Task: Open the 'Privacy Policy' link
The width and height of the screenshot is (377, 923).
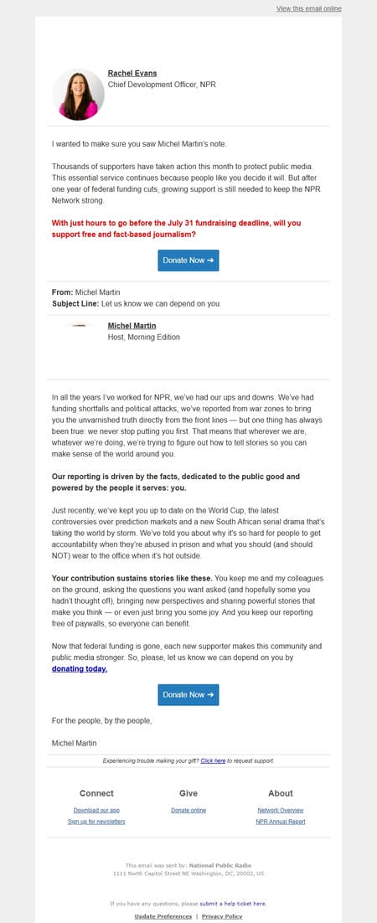Action: (222, 916)
